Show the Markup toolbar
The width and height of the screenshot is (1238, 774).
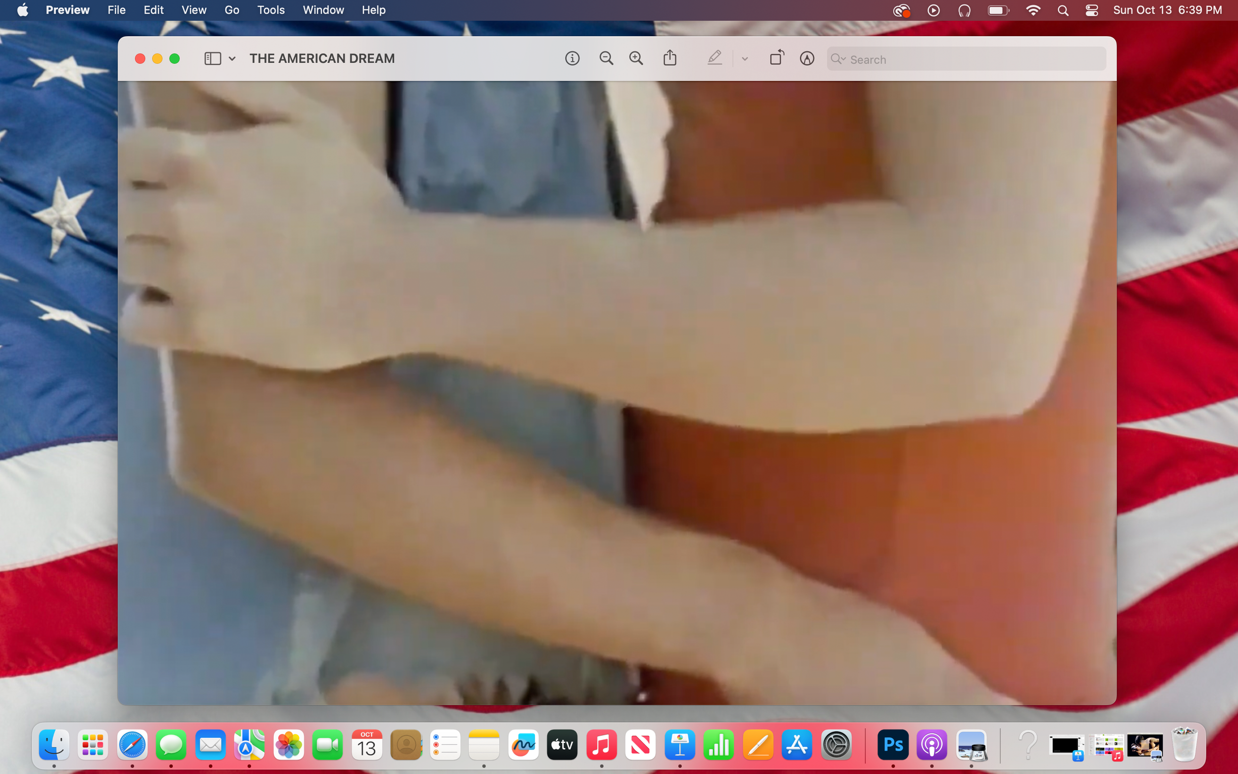pyautogui.click(x=807, y=58)
